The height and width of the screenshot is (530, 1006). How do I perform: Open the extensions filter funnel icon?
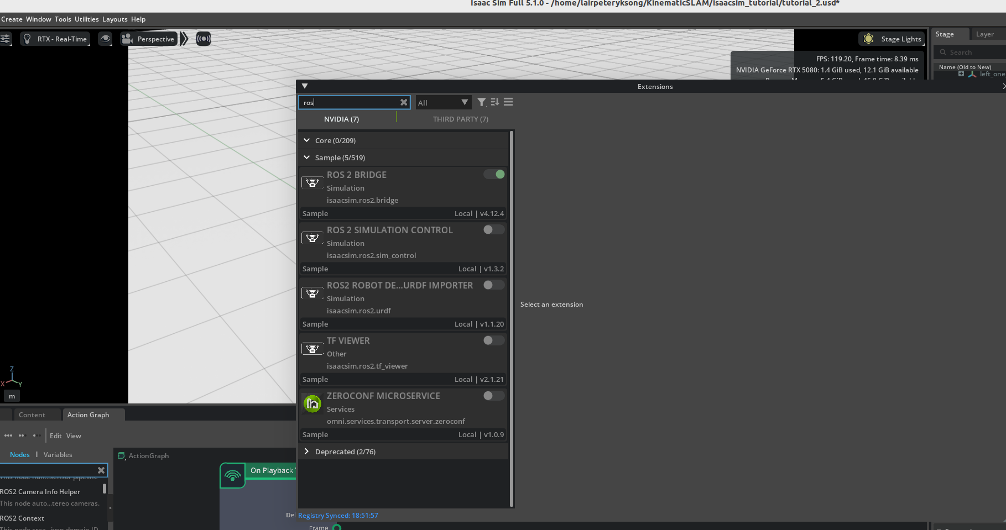(x=482, y=102)
